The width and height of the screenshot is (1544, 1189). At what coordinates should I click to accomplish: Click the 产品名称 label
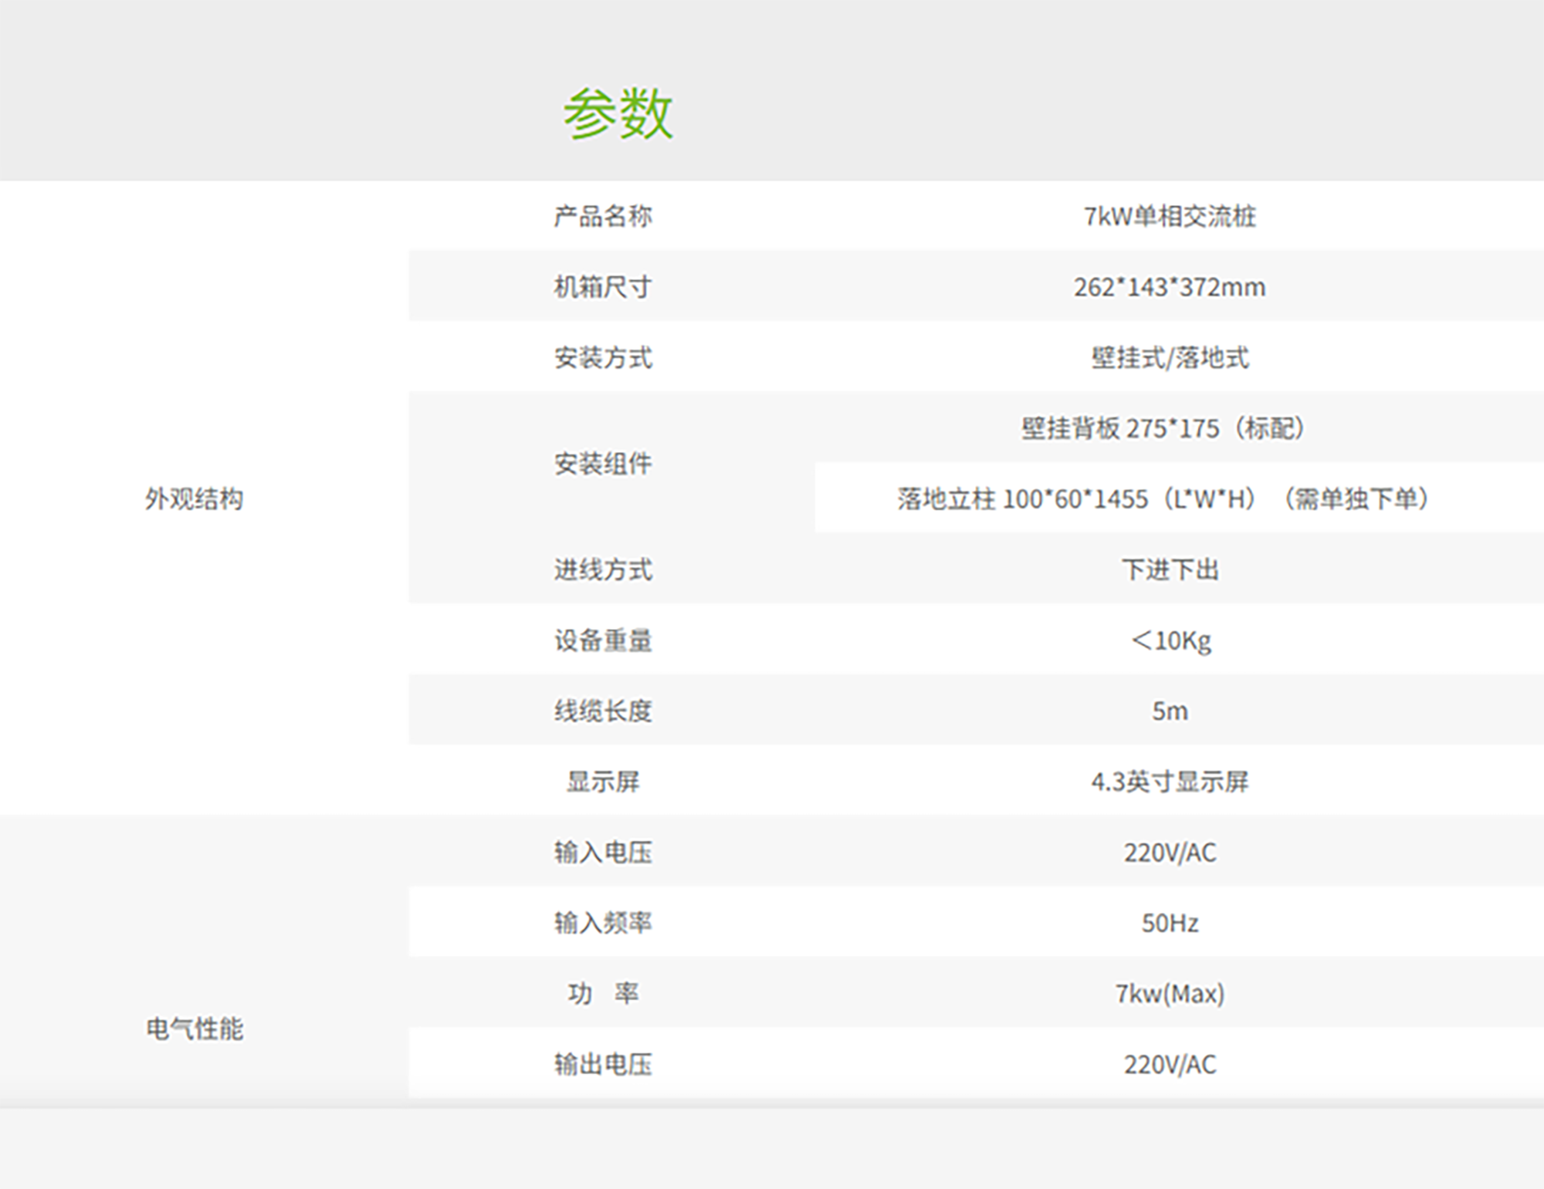pos(603,216)
